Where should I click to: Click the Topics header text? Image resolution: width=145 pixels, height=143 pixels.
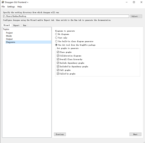tap(6, 29)
